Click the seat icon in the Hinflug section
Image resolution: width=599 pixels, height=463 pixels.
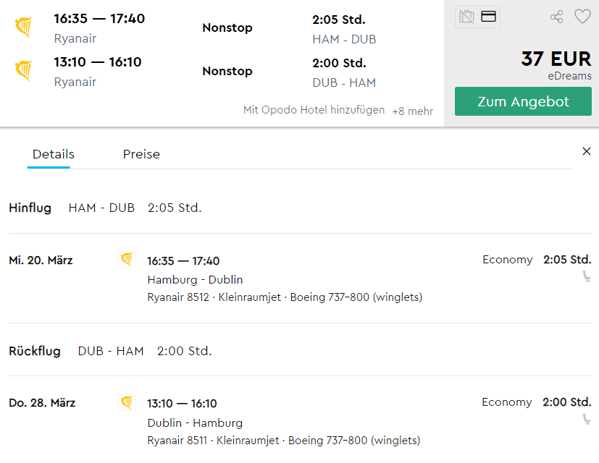pyautogui.click(x=586, y=276)
